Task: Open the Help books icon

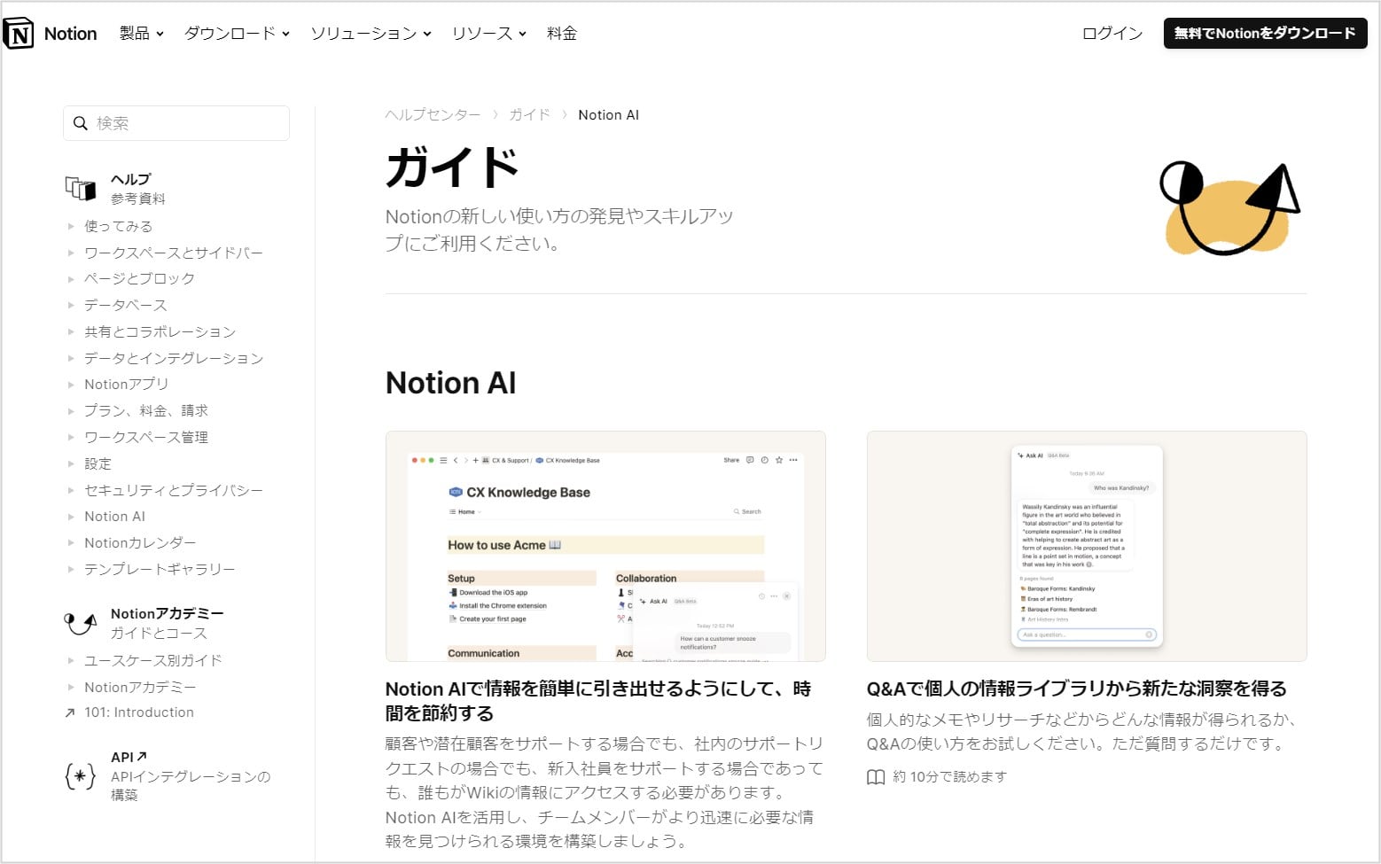Action: click(x=81, y=188)
